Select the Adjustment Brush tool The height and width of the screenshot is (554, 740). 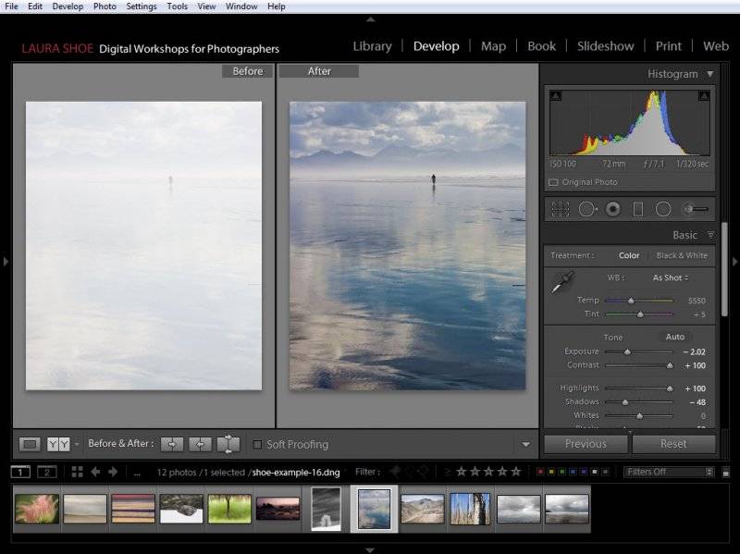(x=697, y=209)
